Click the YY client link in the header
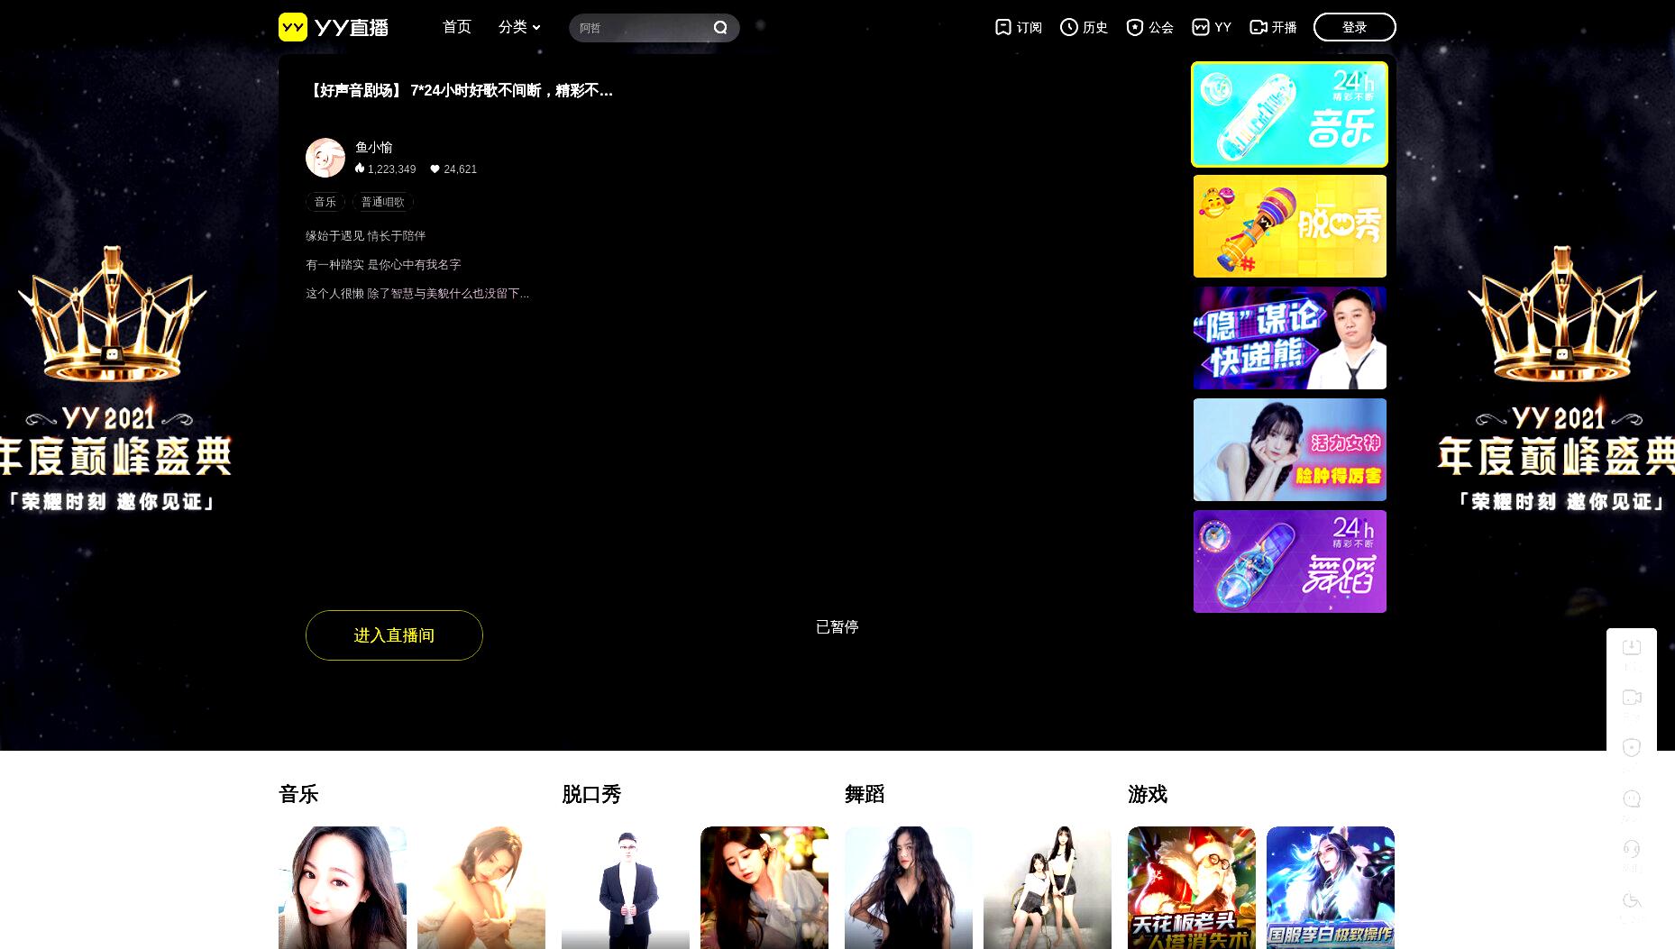1675x949 pixels. click(x=1212, y=27)
